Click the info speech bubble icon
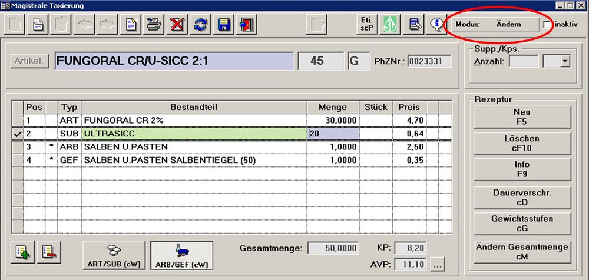589x280 pixels. click(x=436, y=25)
